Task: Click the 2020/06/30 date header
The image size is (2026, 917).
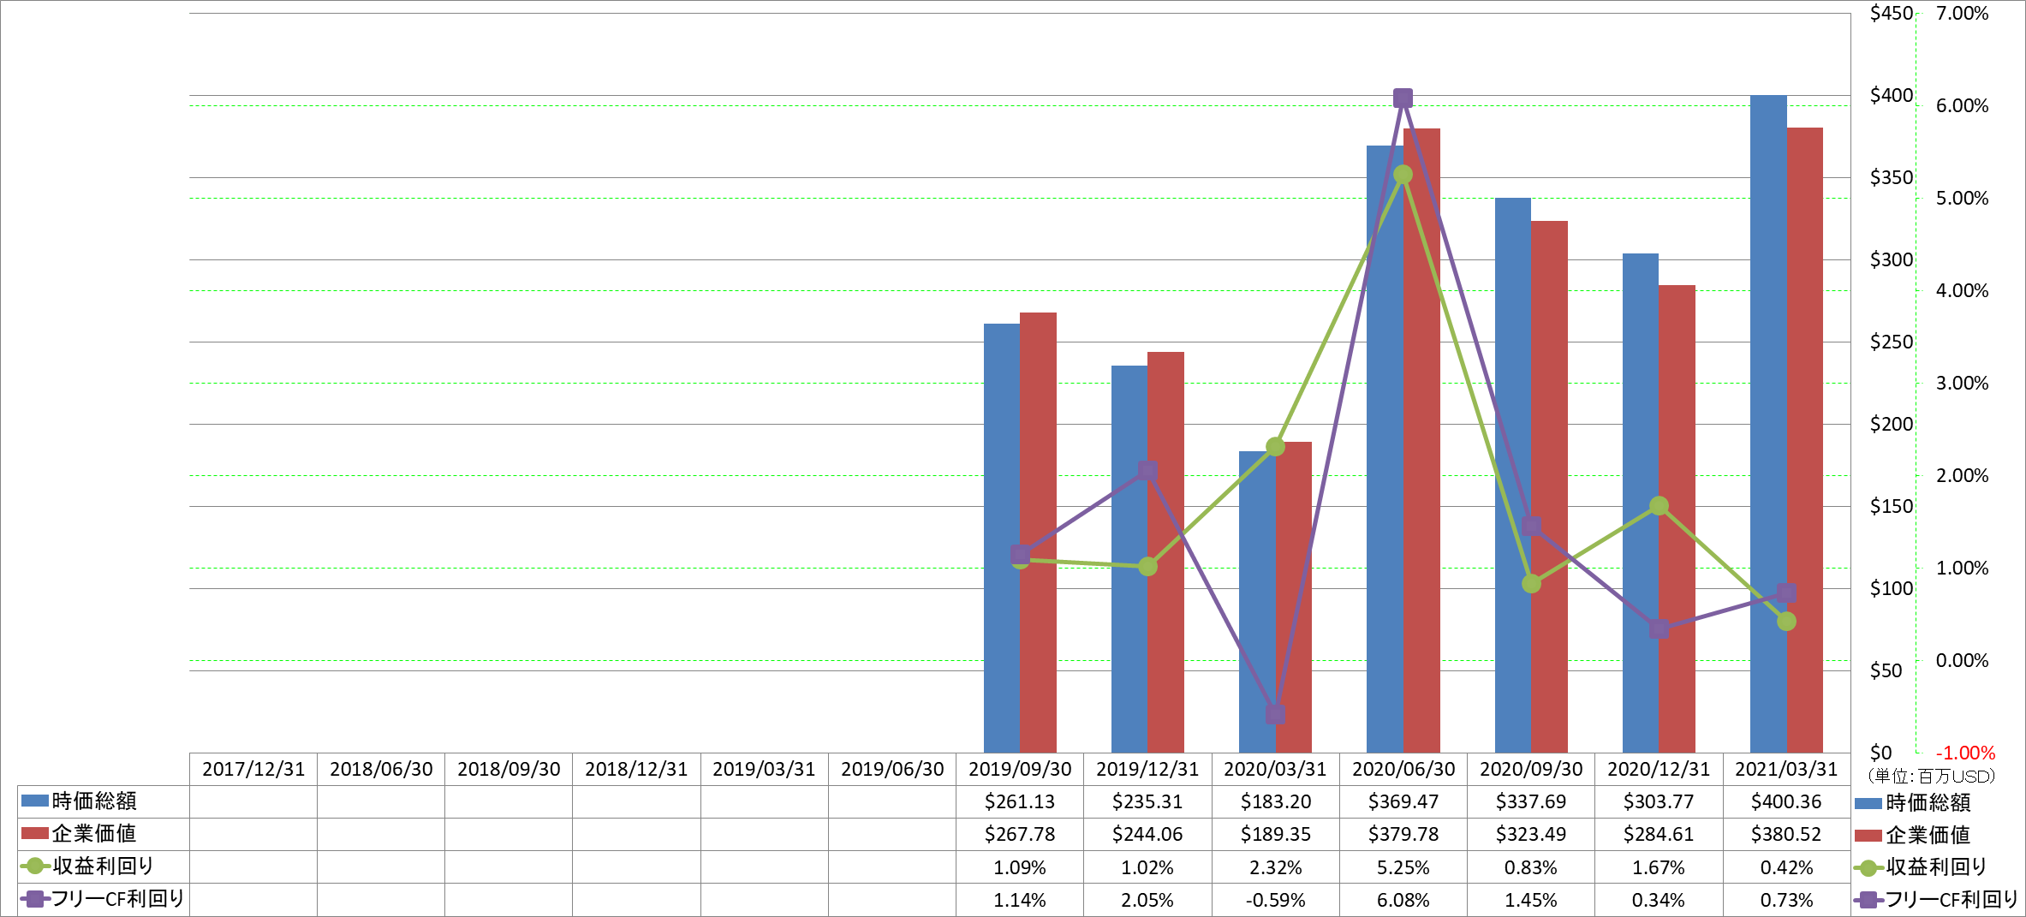Action: (1403, 769)
